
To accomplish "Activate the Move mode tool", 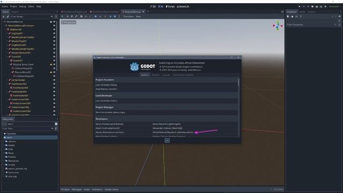I will 68,17.
